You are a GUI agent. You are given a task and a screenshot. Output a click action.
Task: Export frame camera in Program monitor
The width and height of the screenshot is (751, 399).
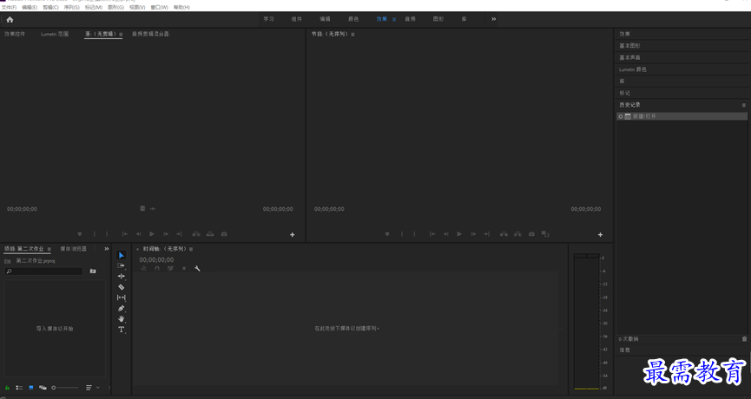531,234
